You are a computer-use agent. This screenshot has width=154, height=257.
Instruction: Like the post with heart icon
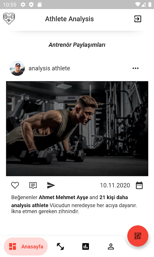(x=15, y=185)
